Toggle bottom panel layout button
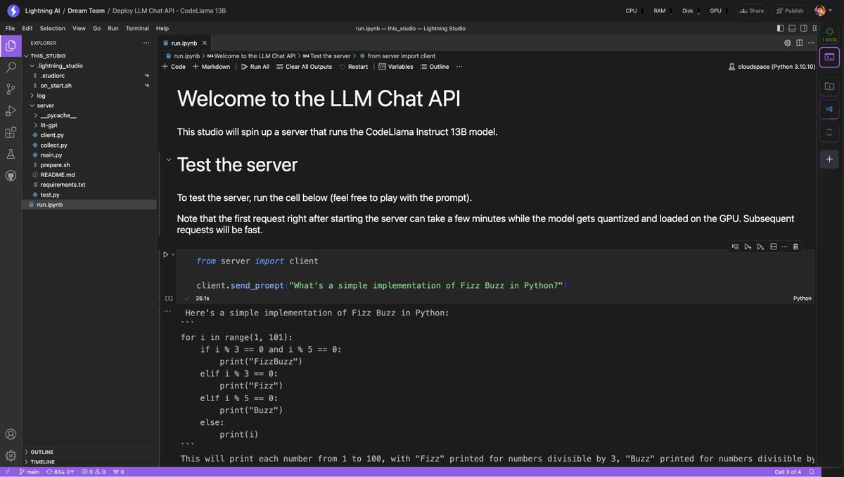This screenshot has width=844, height=477. pos(792,28)
